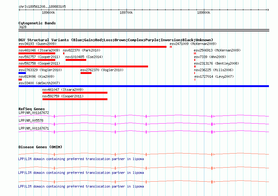Click the 3q28 cytogenetic band bar
The image size is (278, 196).
click(x=144, y=30)
